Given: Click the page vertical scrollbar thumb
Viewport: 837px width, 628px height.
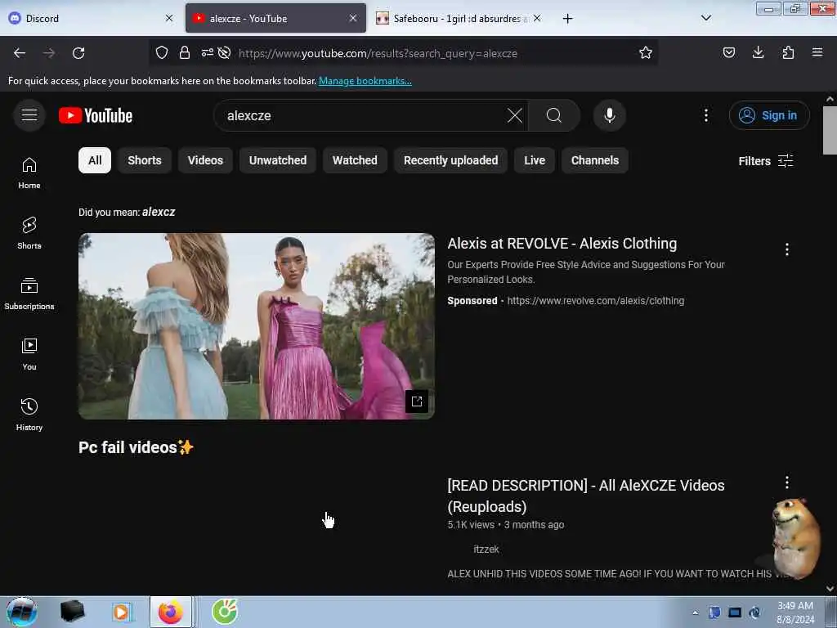Looking at the screenshot, I should point(830,130).
